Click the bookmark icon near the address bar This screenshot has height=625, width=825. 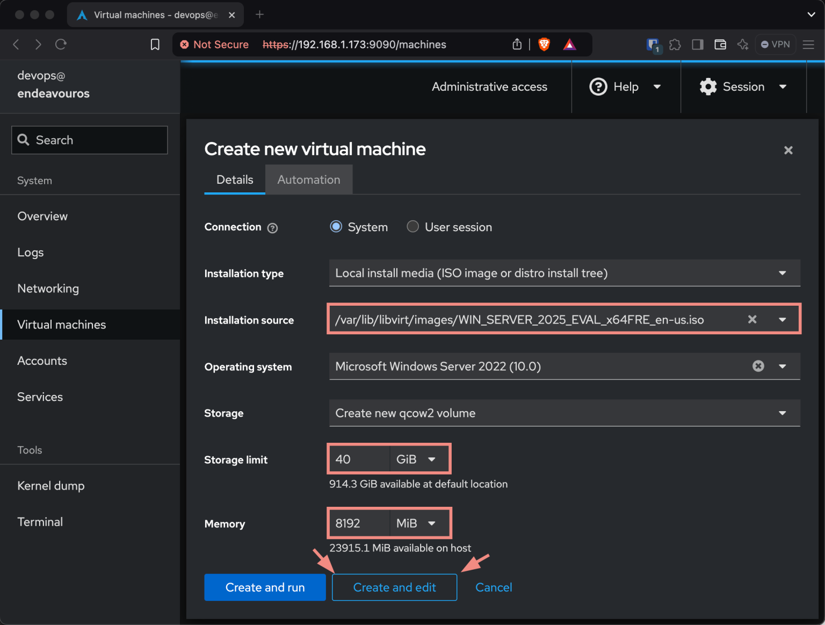point(155,45)
